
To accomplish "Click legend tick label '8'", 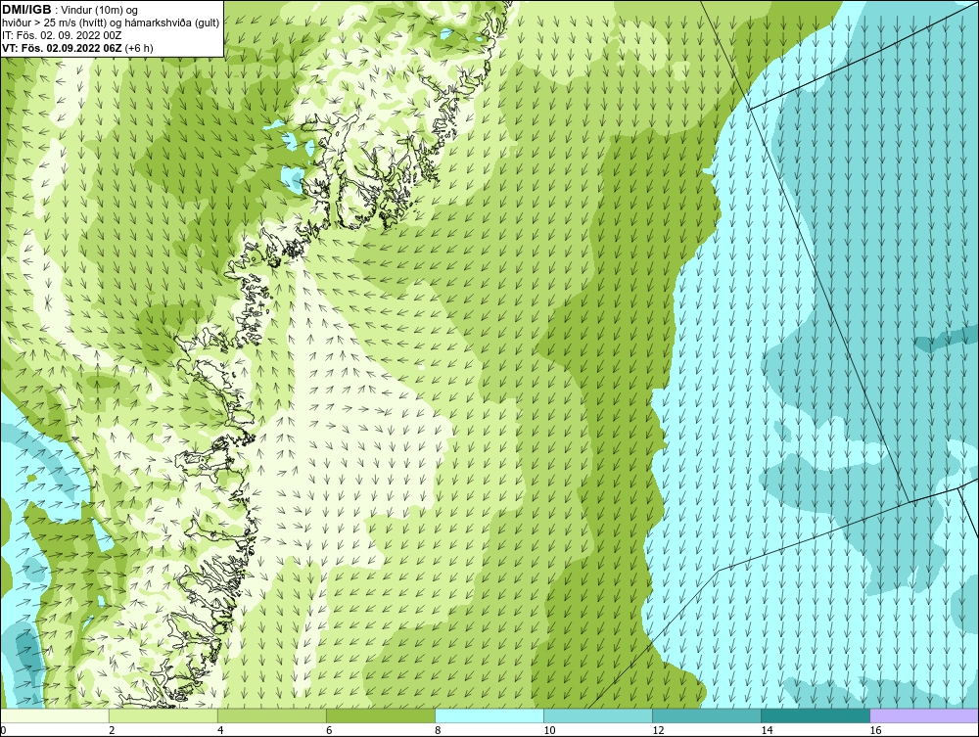I will pos(438,730).
